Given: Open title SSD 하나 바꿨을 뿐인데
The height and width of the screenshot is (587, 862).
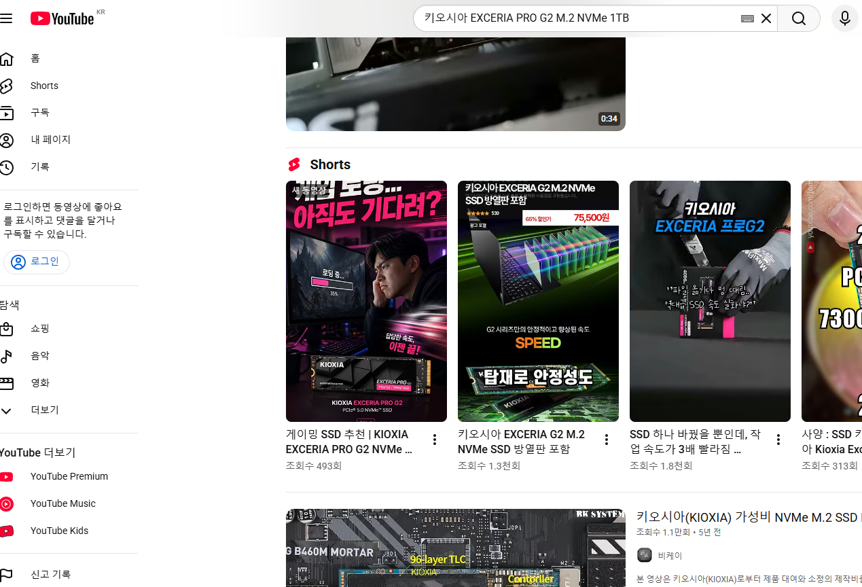Looking at the screenshot, I should 695,442.
